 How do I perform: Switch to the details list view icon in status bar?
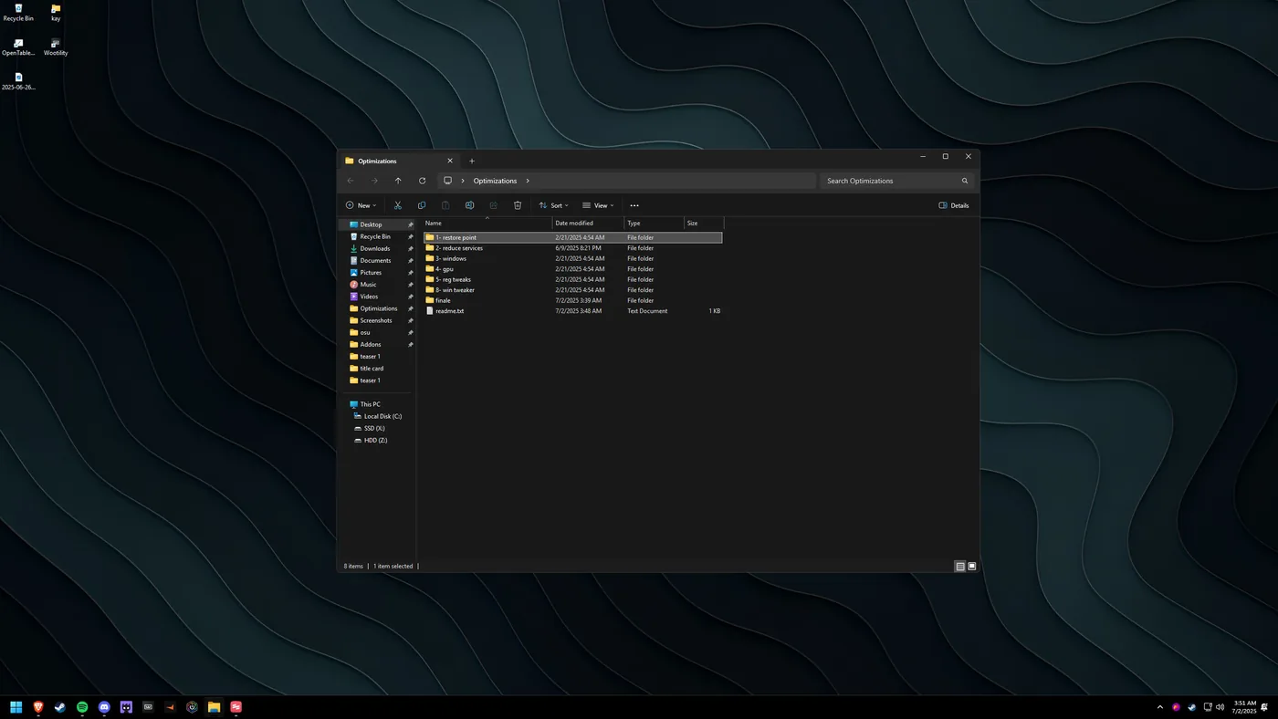tap(960, 567)
